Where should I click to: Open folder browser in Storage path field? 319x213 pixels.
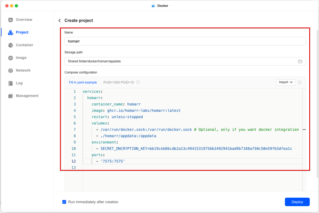coord(300,61)
